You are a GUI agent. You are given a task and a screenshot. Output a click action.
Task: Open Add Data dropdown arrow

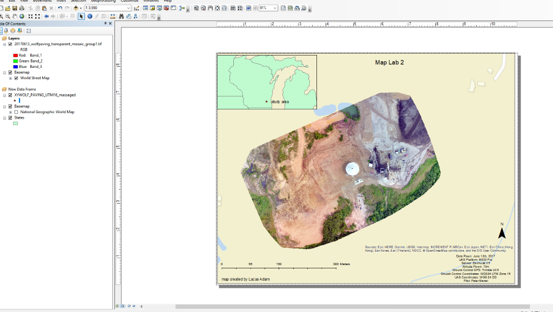click(81, 8)
